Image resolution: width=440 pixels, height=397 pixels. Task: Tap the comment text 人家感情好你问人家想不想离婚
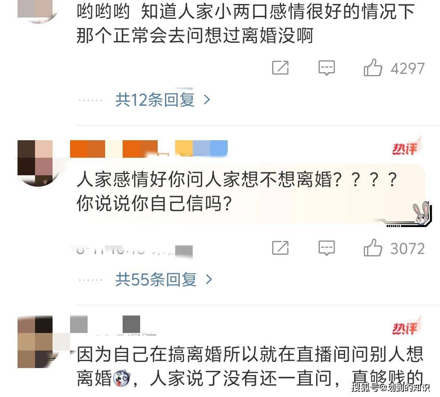(x=205, y=179)
